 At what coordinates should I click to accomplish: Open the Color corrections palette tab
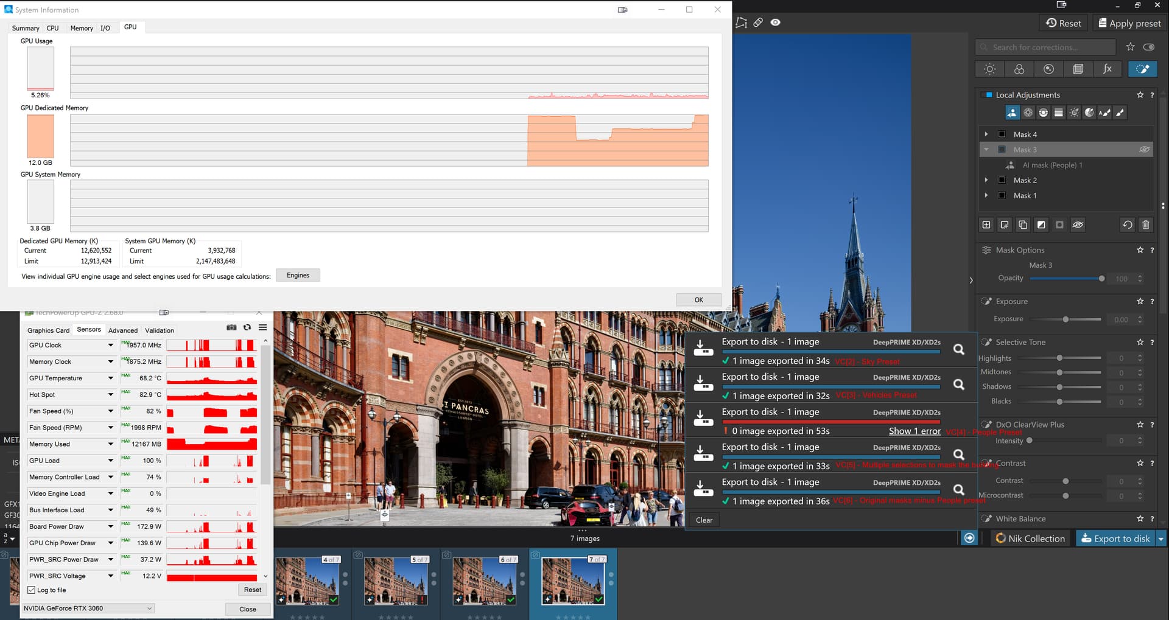(1019, 69)
